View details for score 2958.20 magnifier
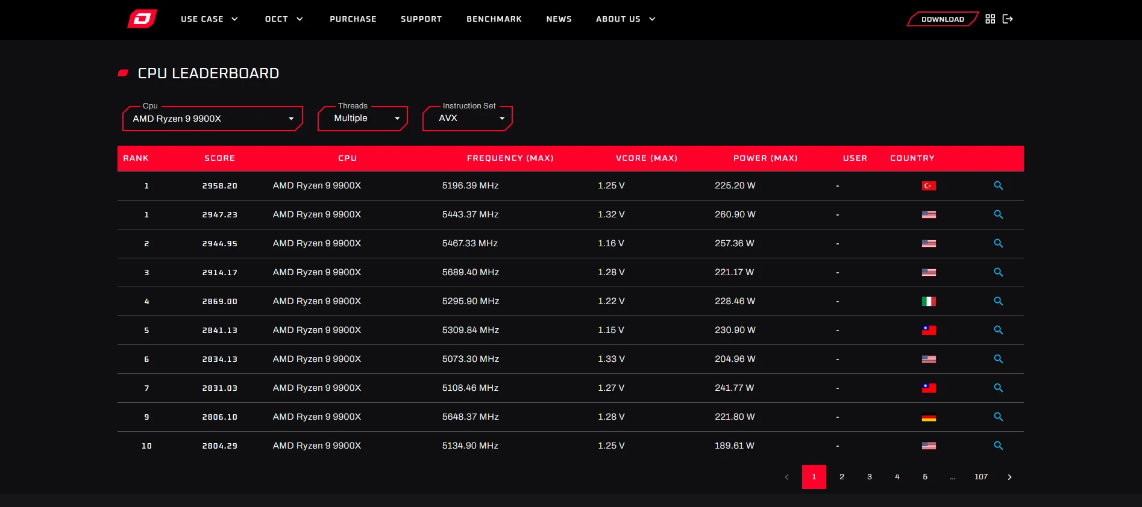Screen dimensions: 1142x507 click(999, 185)
